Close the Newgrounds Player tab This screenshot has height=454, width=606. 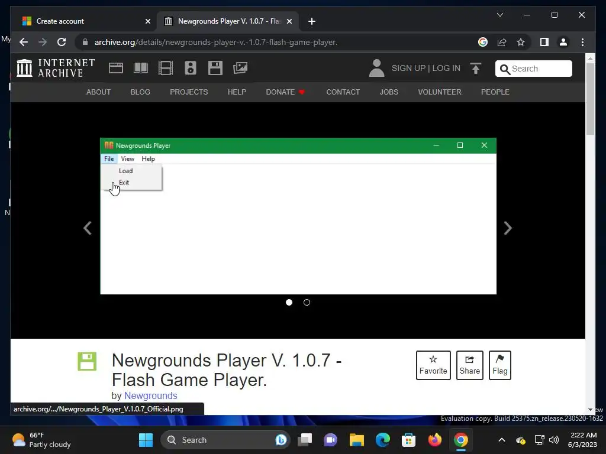pos(289,21)
